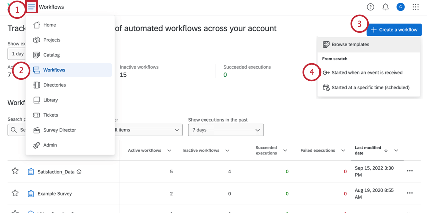
Task: Open the app switcher grid icon
Action: [415, 7]
